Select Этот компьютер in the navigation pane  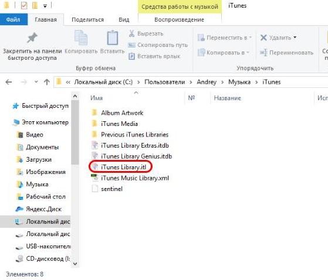coord(45,122)
